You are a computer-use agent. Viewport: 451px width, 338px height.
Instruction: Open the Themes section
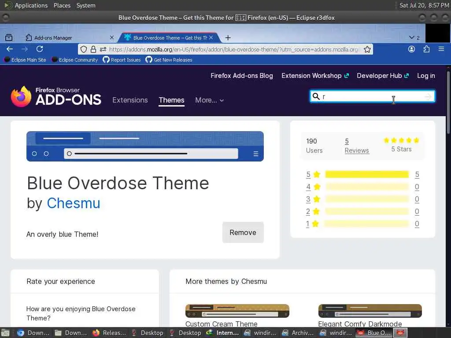pyautogui.click(x=171, y=100)
